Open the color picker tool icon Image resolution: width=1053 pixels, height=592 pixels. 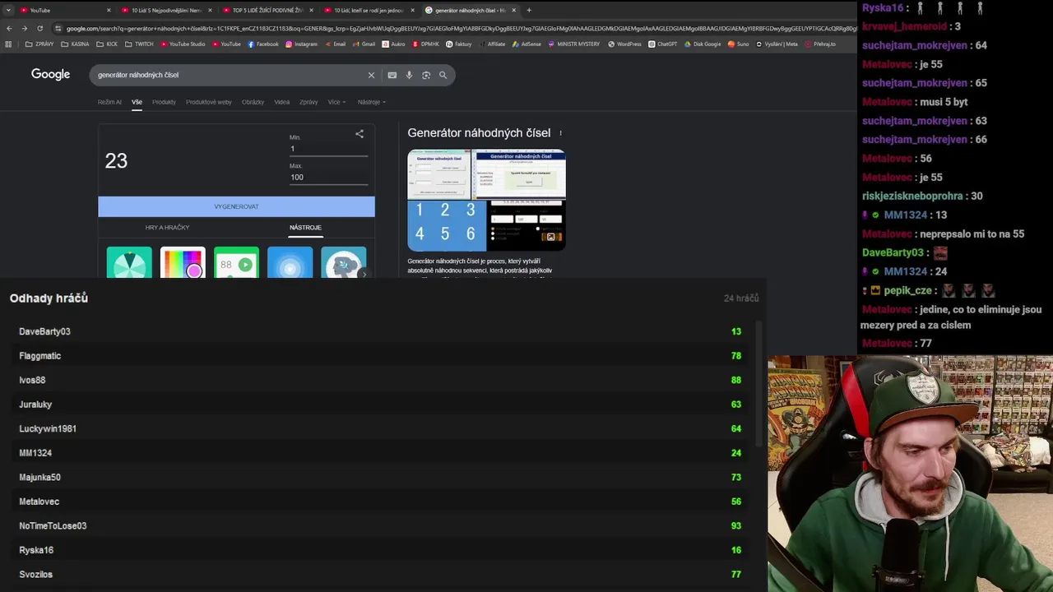click(x=183, y=263)
